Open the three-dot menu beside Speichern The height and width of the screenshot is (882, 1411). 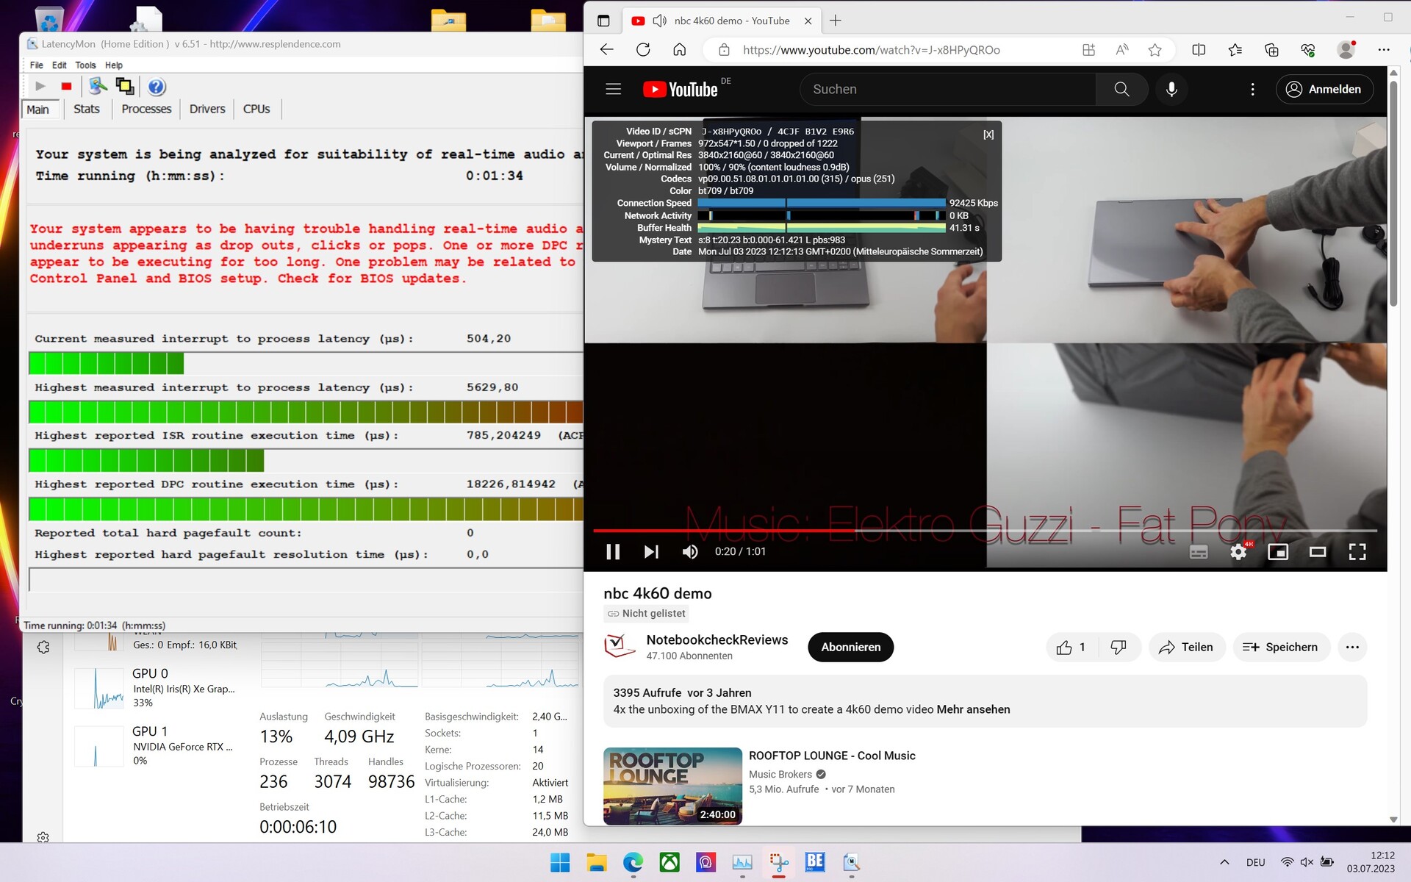[x=1351, y=647]
